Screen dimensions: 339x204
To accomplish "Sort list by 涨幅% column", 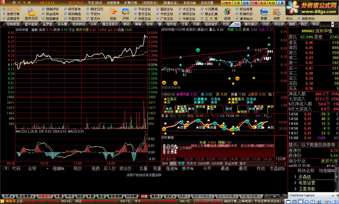I will [x=58, y=168].
